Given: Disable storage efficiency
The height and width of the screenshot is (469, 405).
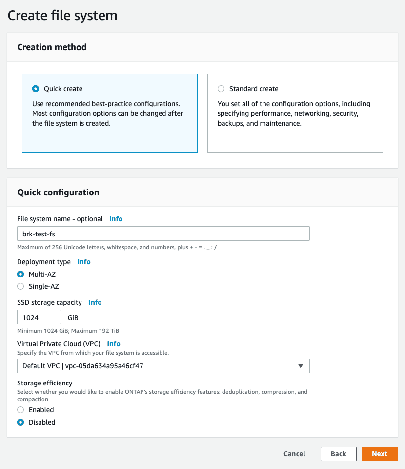Looking at the screenshot, I should pos(20,422).
